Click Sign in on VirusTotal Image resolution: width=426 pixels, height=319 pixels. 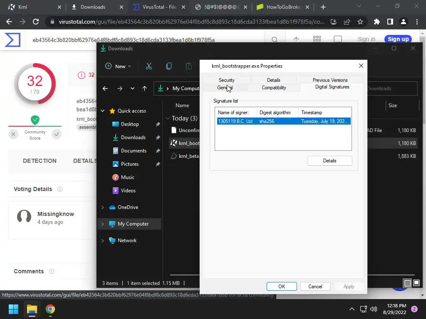point(366,39)
